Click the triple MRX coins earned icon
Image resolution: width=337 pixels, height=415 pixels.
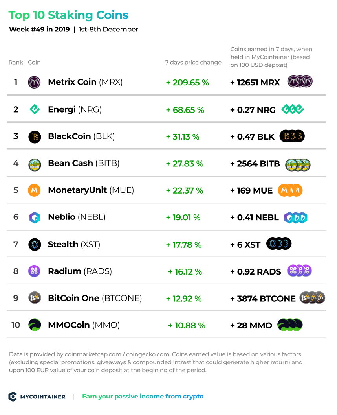[300, 81]
